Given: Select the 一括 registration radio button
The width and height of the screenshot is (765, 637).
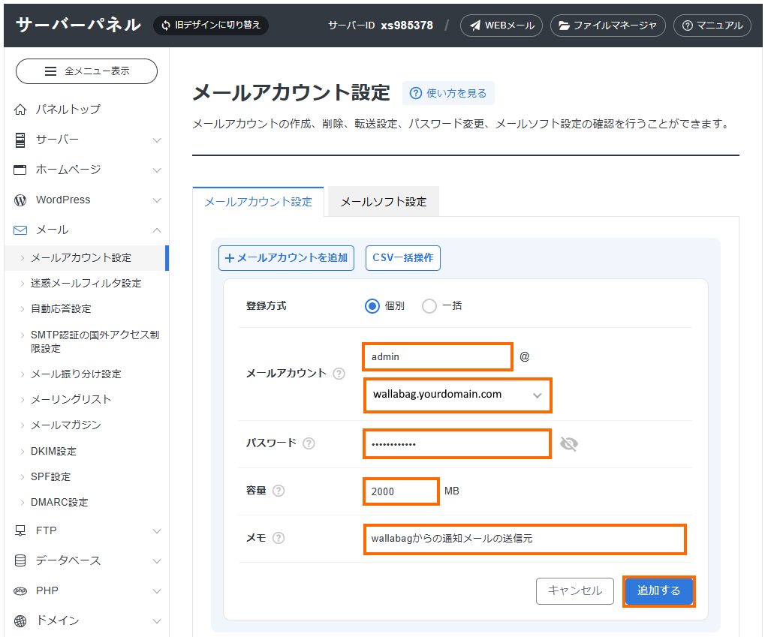Looking at the screenshot, I should (429, 306).
